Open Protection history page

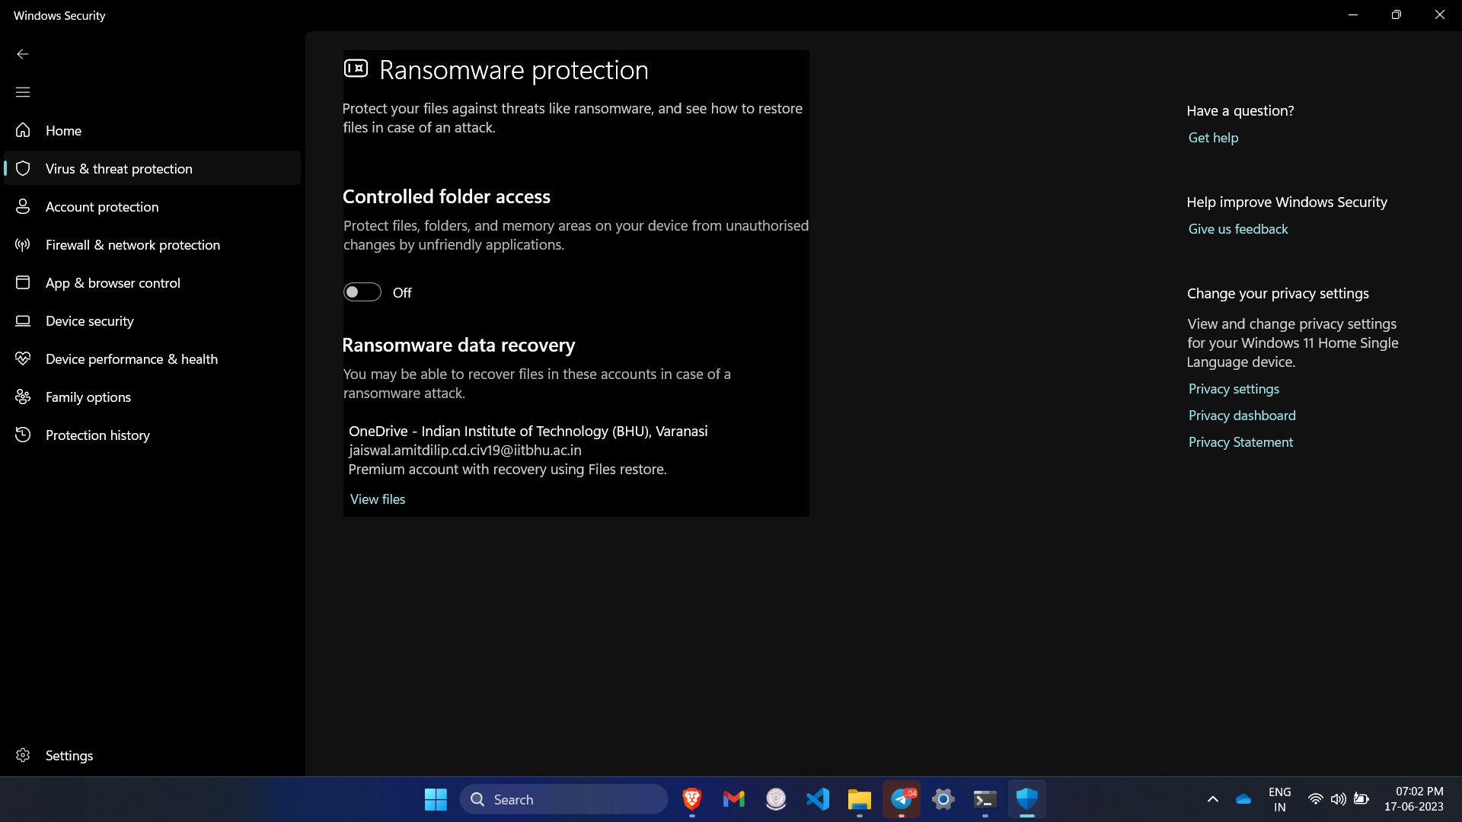pos(97,435)
